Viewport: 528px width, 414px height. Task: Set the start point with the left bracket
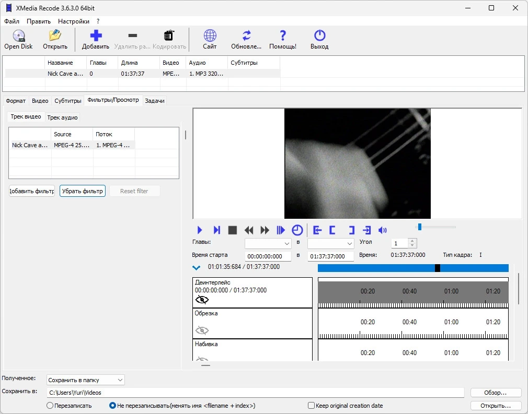tap(332, 230)
